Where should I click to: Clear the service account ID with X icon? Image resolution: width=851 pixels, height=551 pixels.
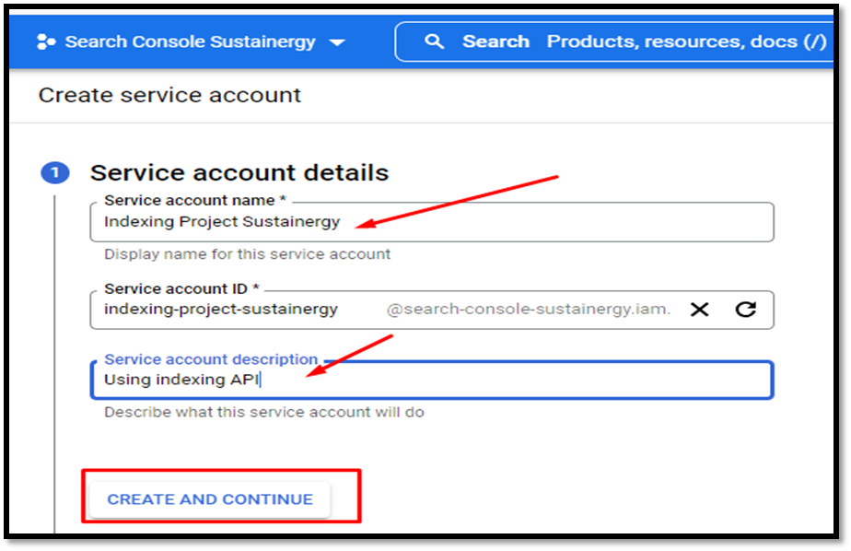point(700,310)
